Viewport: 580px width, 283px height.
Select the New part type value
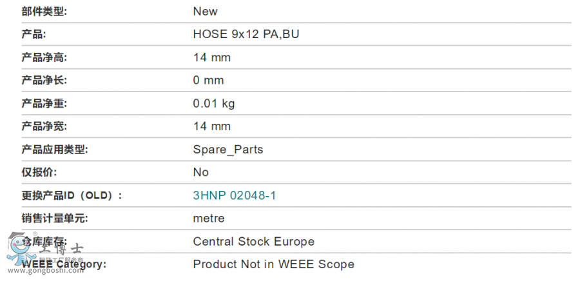tap(206, 12)
